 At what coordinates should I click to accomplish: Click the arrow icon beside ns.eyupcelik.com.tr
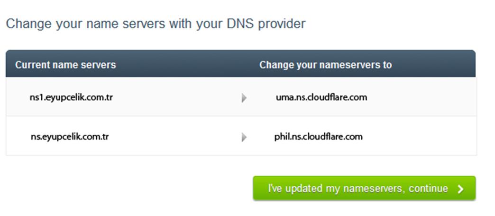(x=244, y=137)
